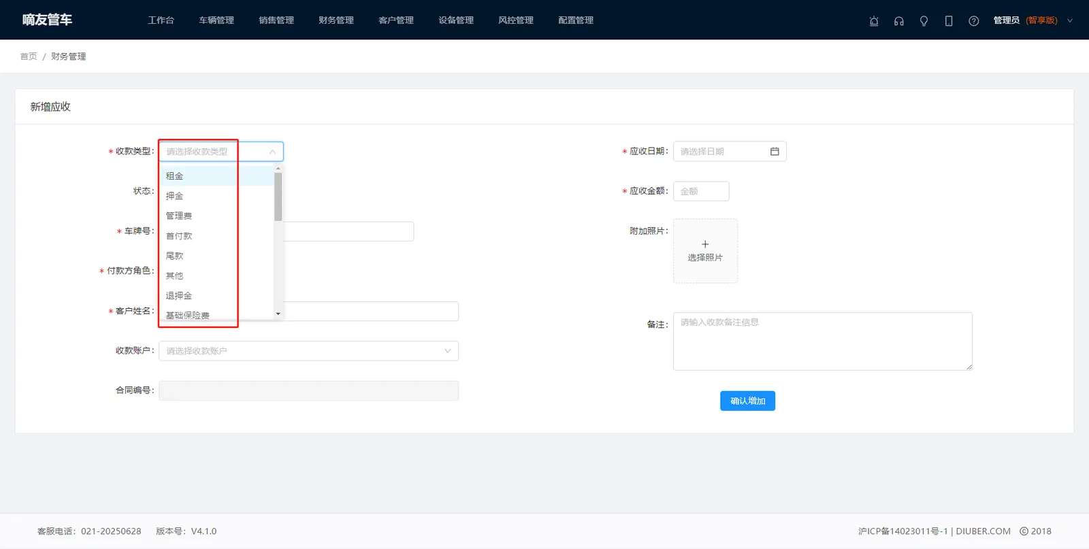Click into the 备注 textarea

(x=823, y=342)
